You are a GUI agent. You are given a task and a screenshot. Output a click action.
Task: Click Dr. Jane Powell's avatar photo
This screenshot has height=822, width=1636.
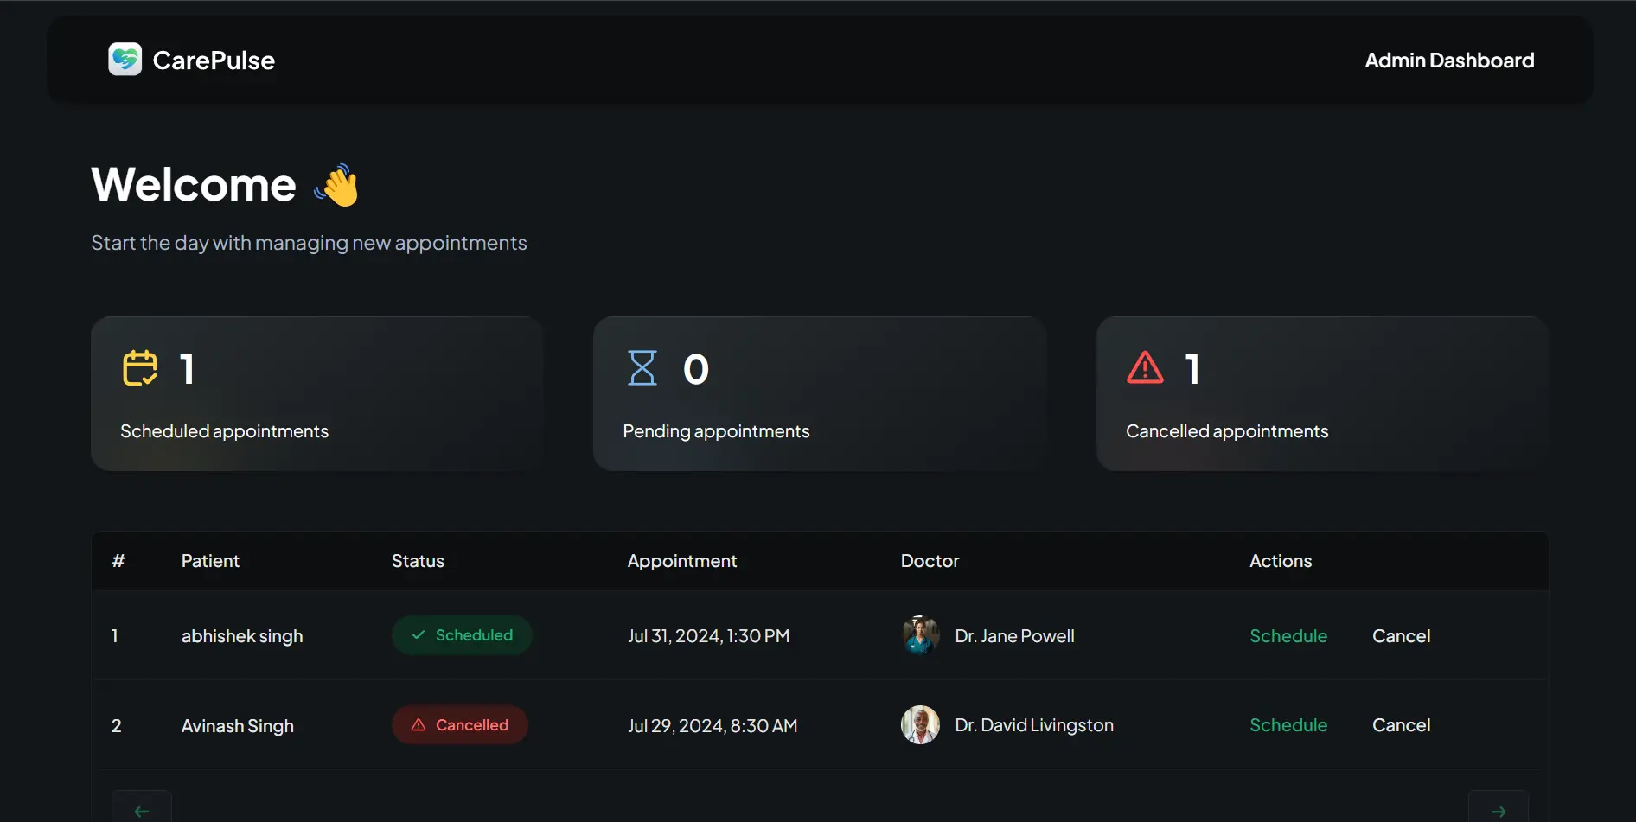[920, 636]
